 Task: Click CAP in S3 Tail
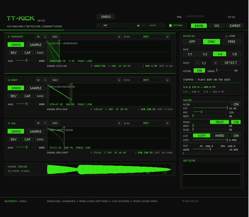27,139
